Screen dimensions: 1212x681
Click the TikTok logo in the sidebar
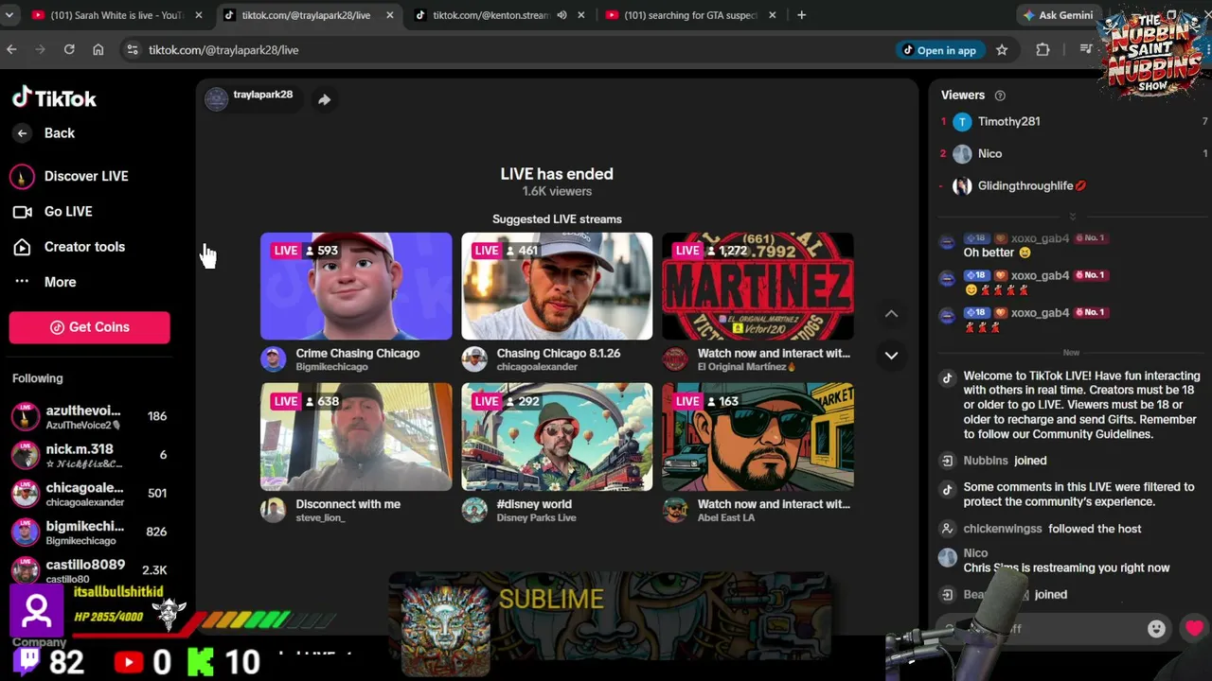coord(54,97)
